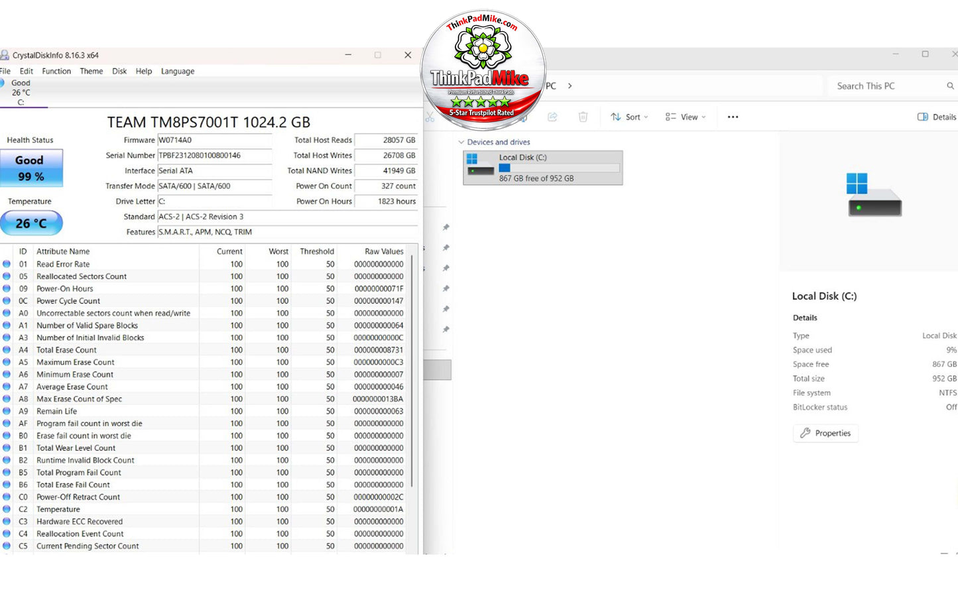Click the Search This PC field
Image resolution: width=958 pixels, height=602 pixels.
(x=892, y=86)
